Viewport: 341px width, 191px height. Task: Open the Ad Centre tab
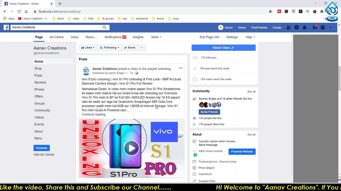click(56, 37)
